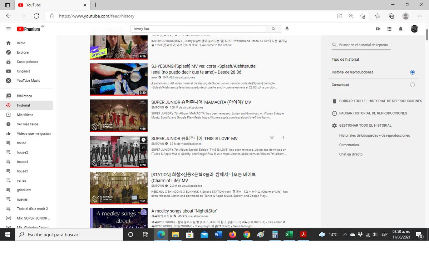Click gear icon for managing history
The image size is (429, 257).
tap(334, 126)
